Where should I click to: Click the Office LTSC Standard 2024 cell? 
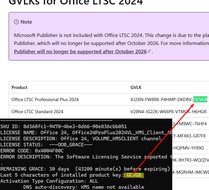[x=37, y=112]
